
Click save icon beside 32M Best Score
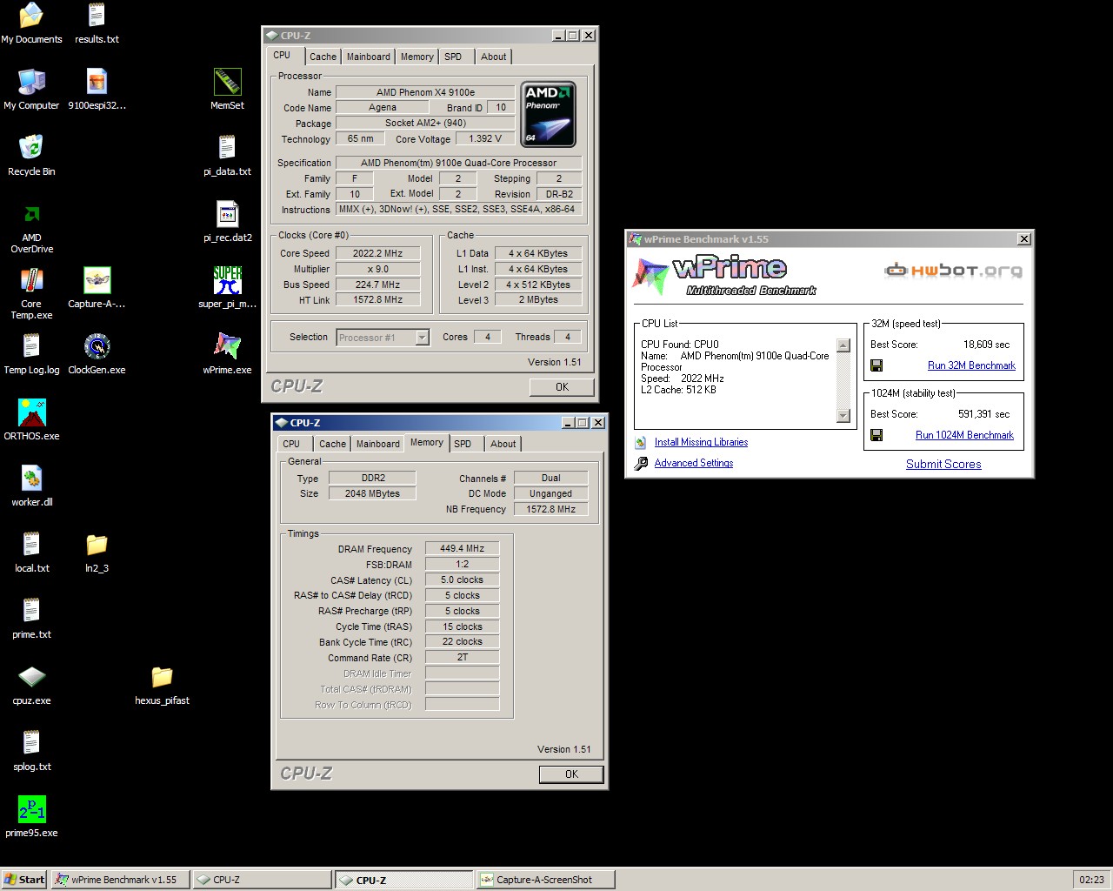pos(876,365)
